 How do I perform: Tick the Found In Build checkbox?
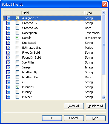point(17,57)
